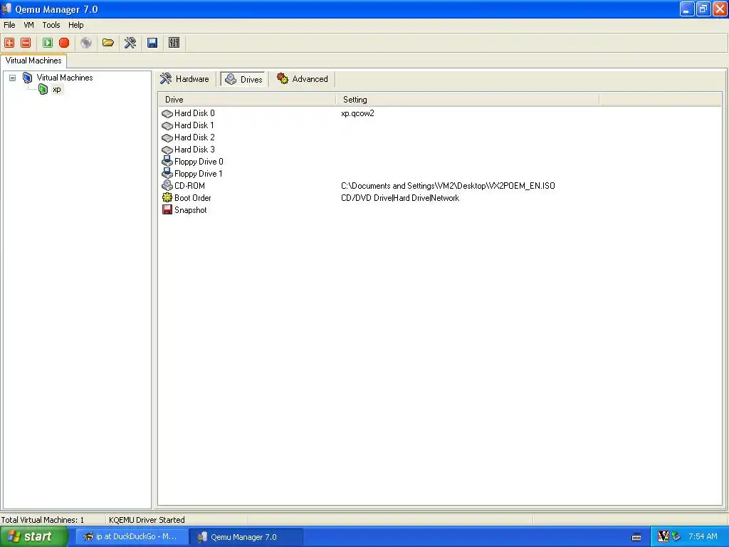
Task: Click the crossed tools settings toolbar icon
Action: coord(130,43)
